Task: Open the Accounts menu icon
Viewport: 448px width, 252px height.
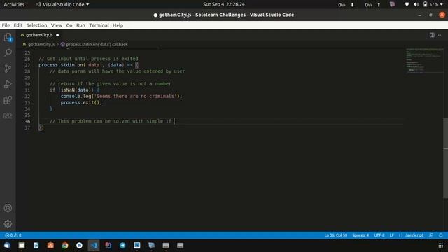Action: coord(8,208)
